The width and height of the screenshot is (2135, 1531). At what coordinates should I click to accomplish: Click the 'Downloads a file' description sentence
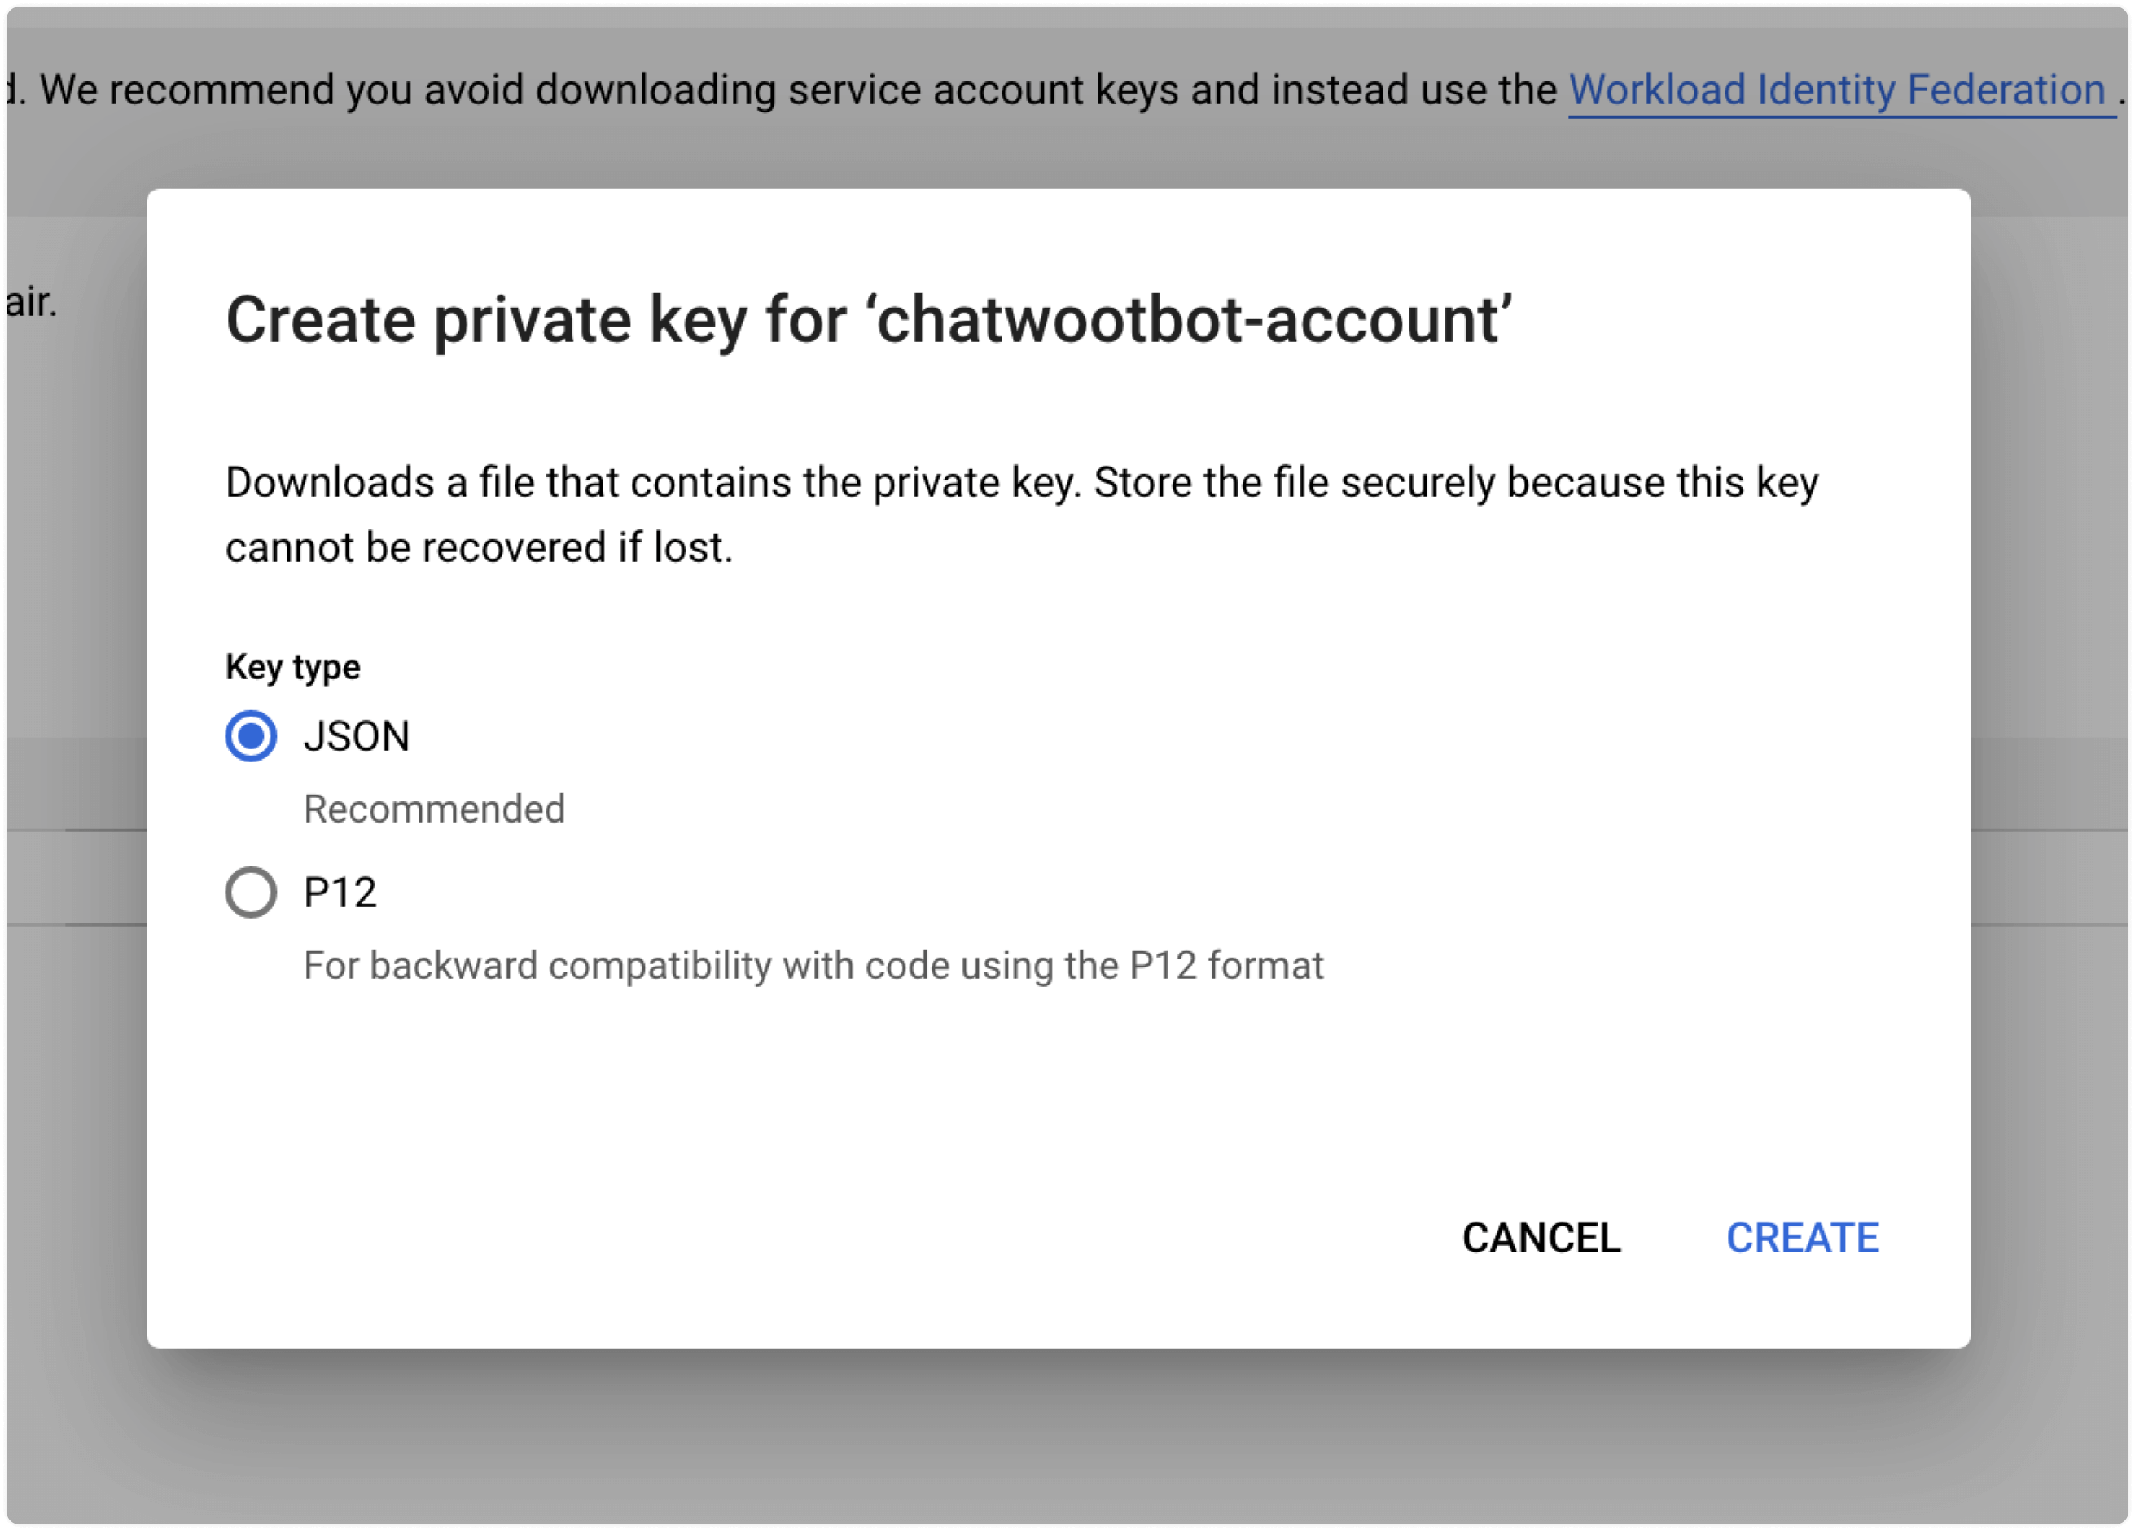[x=1021, y=483]
